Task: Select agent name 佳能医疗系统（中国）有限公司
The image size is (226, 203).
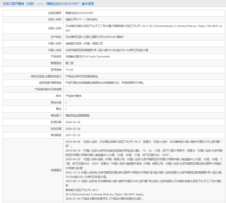Action: pyautogui.click(x=84, y=43)
